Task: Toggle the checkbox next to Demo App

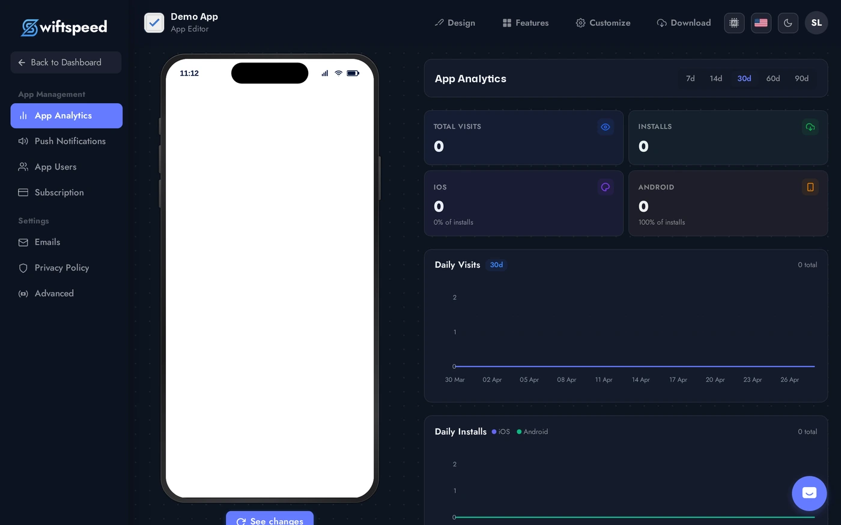Action: 154,22
